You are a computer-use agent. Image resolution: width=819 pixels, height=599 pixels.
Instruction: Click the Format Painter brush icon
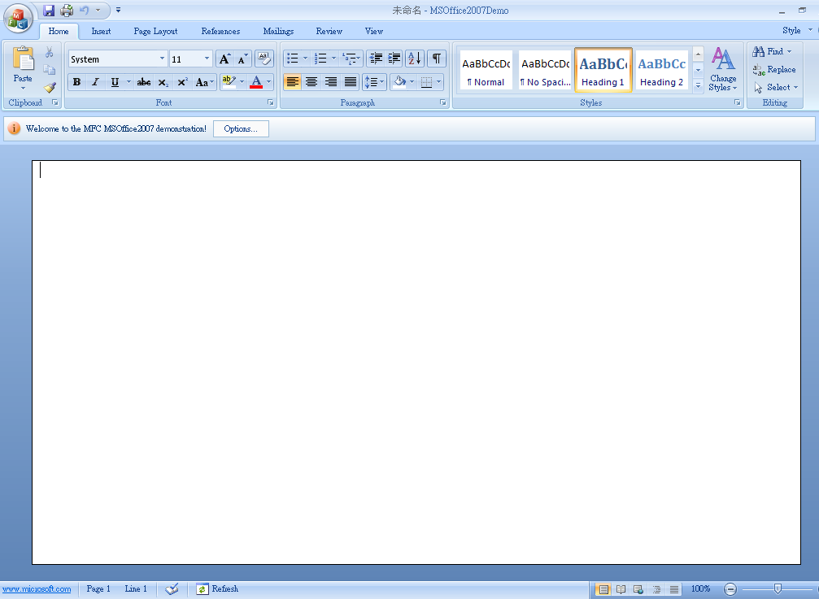point(50,88)
